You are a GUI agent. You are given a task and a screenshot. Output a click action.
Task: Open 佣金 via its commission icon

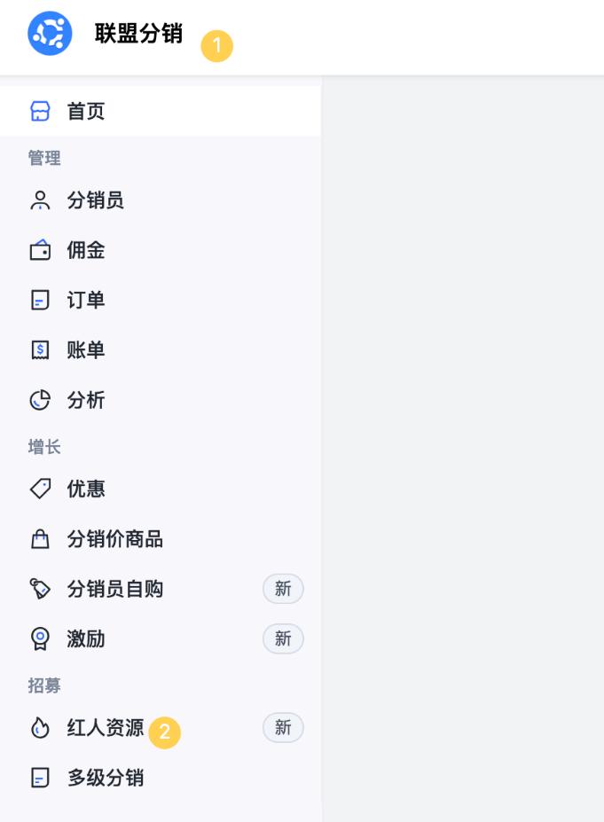(39, 250)
